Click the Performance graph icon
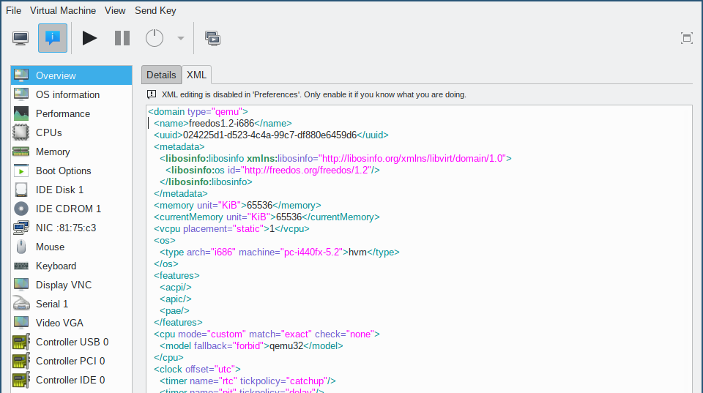The width and height of the screenshot is (703, 393). 21,113
